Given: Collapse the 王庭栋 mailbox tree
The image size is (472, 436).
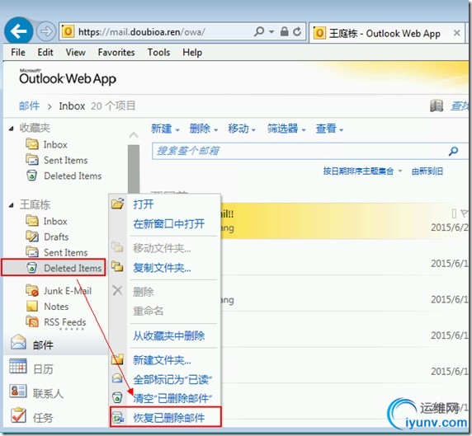Looking at the screenshot, I should click(x=12, y=205).
